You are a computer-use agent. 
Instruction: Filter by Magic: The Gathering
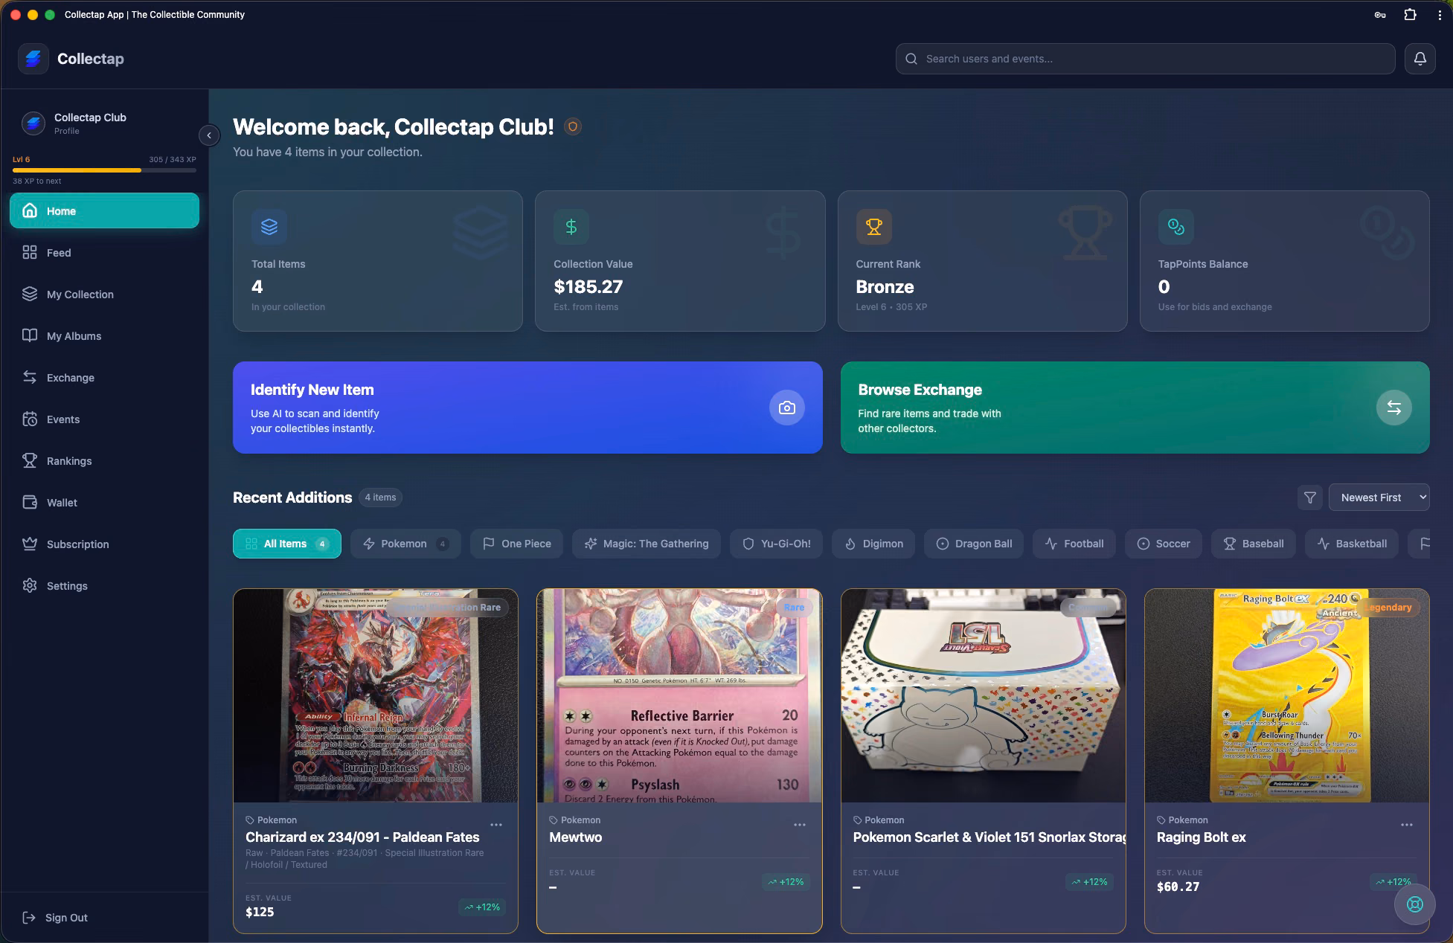tap(646, 544)
